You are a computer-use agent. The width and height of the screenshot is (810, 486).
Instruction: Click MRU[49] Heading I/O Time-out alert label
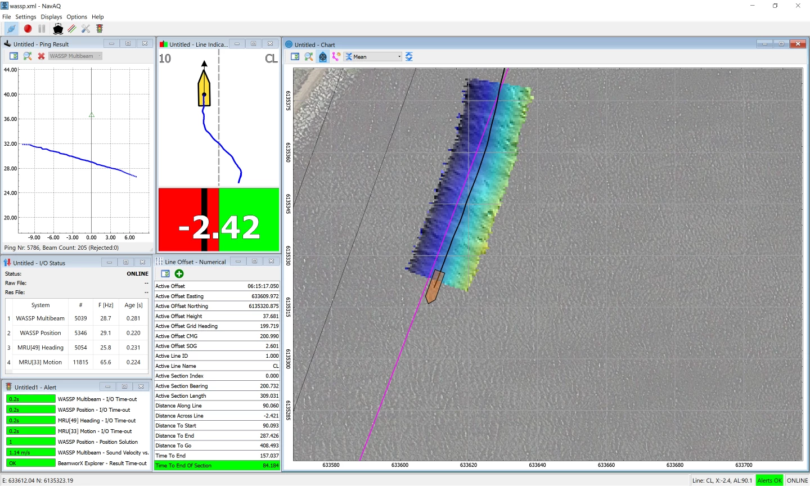point(97,420)
